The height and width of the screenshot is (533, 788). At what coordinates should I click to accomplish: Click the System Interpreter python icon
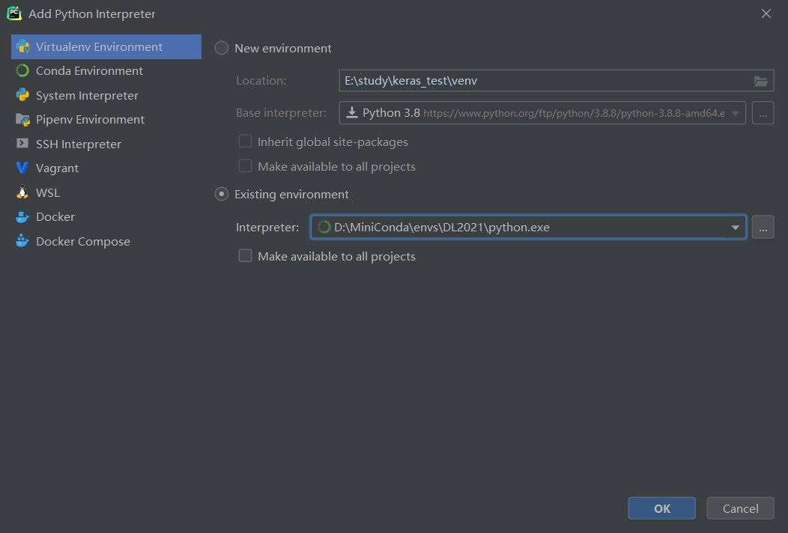22,95
